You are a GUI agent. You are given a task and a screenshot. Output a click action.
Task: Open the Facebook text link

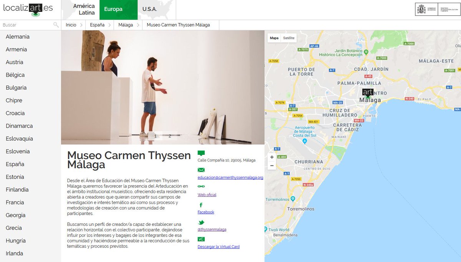pos(206,212)
